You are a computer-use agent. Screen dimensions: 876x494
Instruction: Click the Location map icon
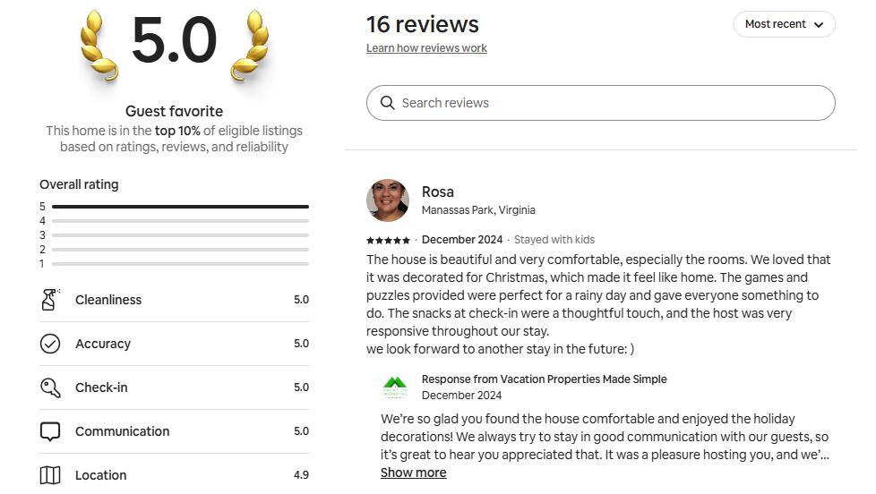click(50, 475)
